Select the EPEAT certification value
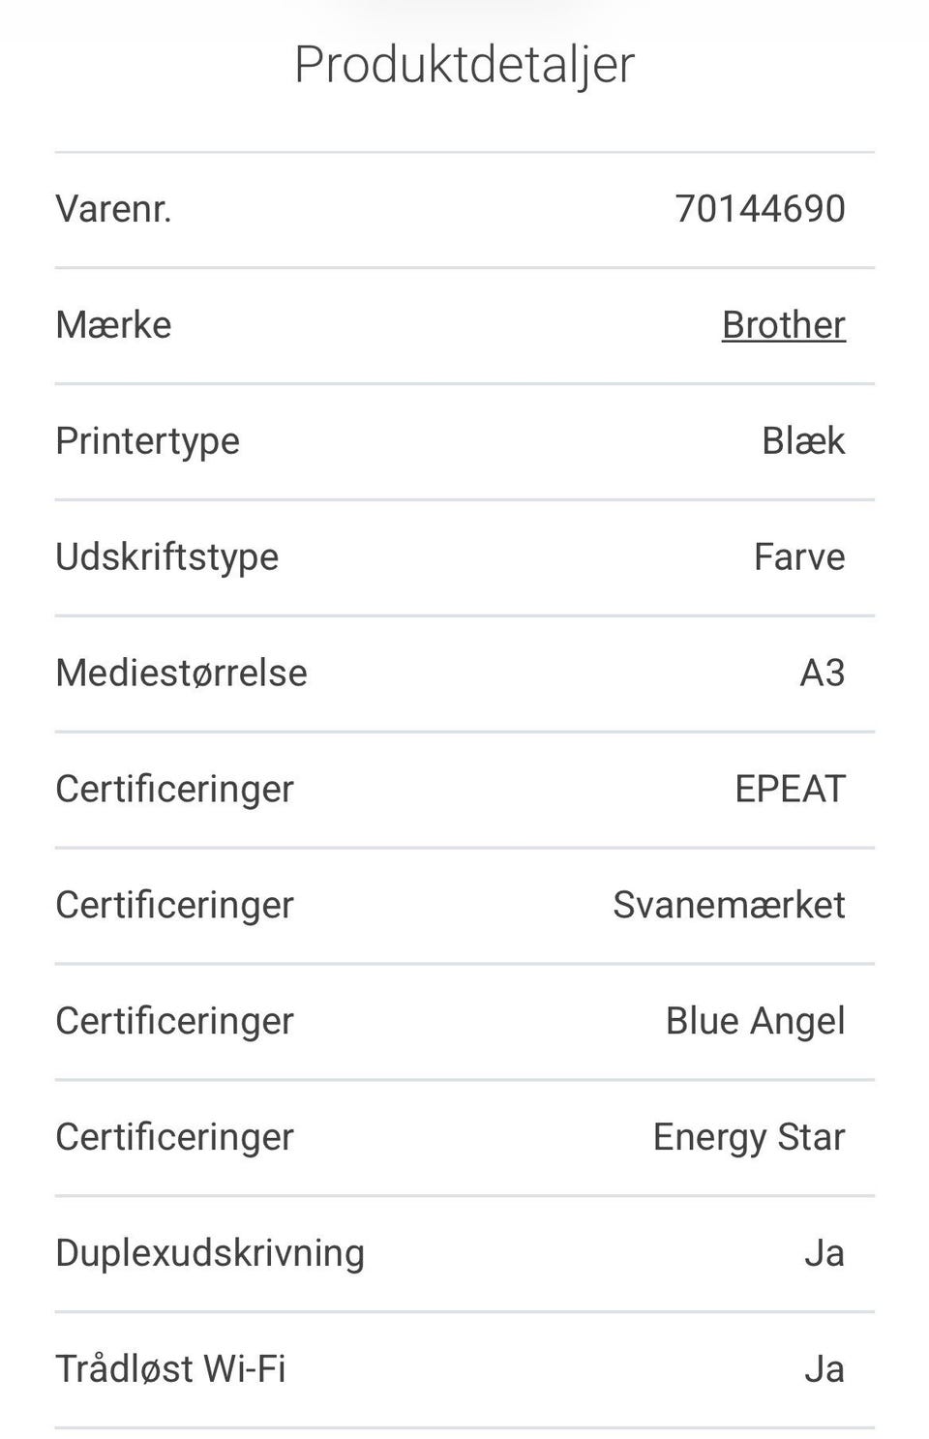Viewport: 929px width, 1439px height. [x=790, y=790]
